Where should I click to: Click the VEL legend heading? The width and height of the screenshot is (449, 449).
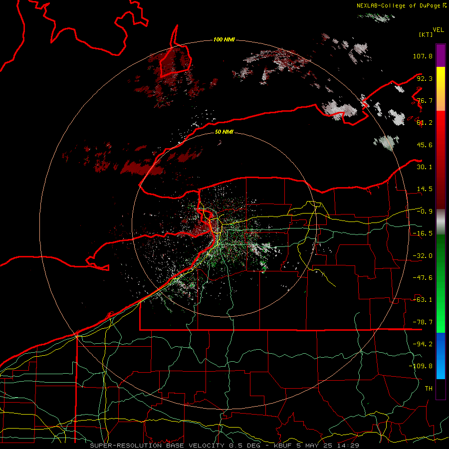tap(438, 30)
